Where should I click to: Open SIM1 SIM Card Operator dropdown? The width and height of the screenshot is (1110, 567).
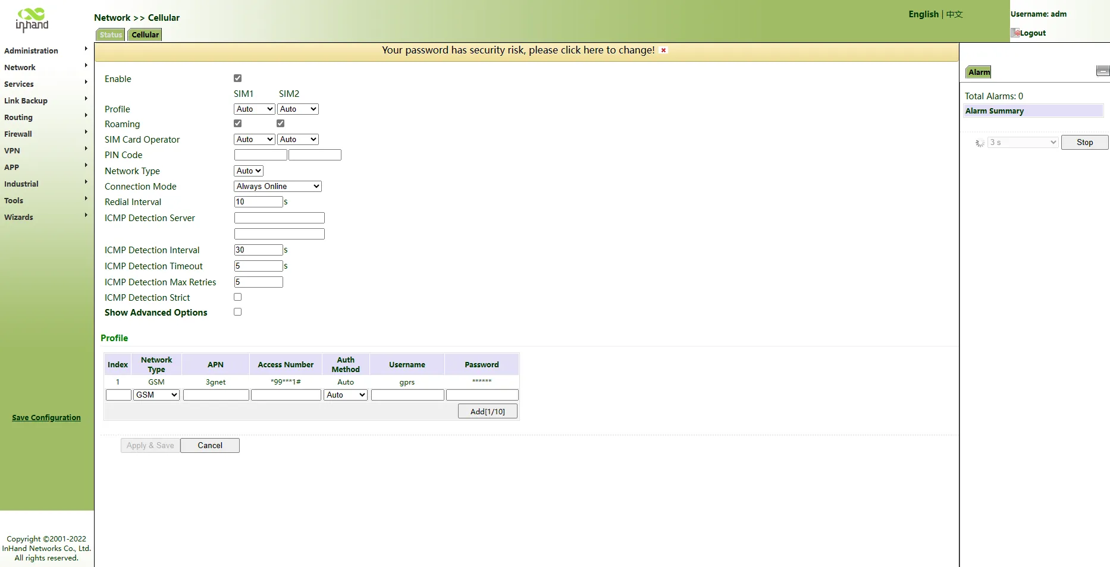(255, 139)
